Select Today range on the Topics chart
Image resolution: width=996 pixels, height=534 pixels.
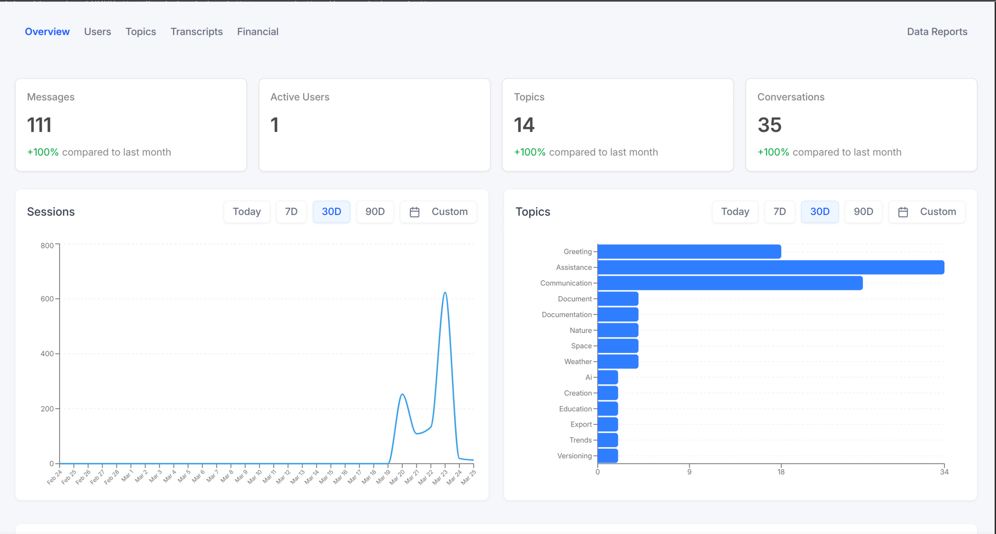[x=735, y=212]
